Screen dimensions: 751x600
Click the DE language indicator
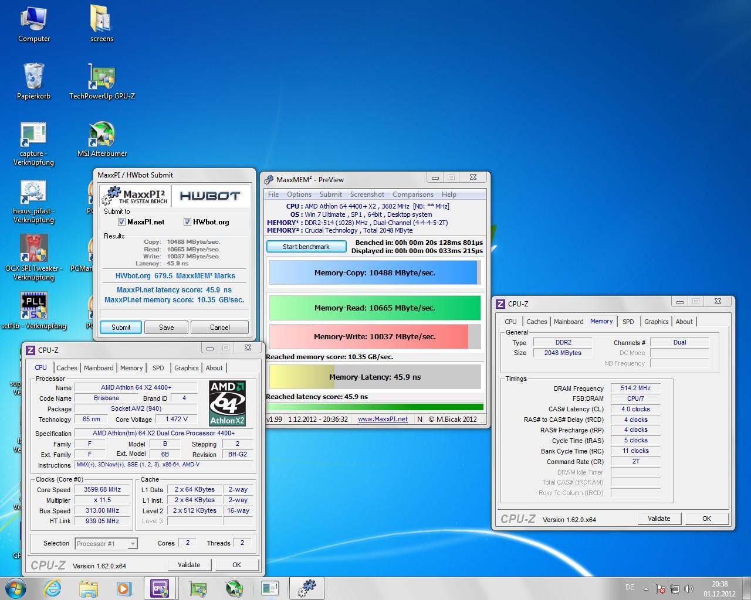(630, 587)
